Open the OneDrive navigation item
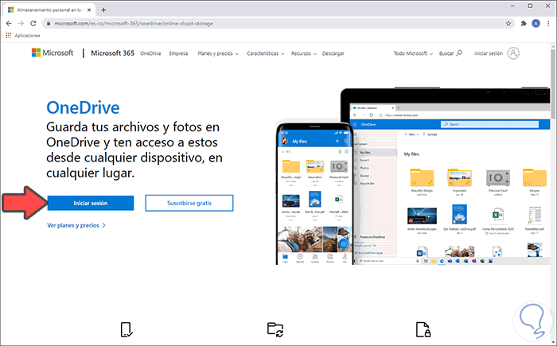 click(x=150, y=53)
